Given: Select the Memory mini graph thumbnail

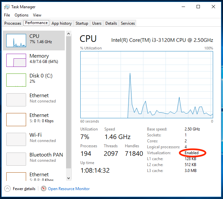Looking at the screenshot, I should (x=16, y=60).
